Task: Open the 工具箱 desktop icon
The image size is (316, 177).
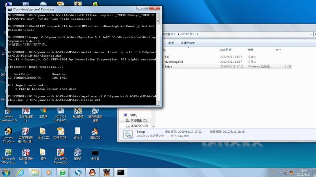Action: click(x=43, y=113)
